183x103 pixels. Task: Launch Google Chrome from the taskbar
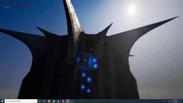click(54, 101)
